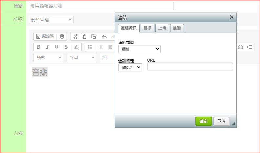Click the remove format icon
260x153 pixels.
click(76, 47)
